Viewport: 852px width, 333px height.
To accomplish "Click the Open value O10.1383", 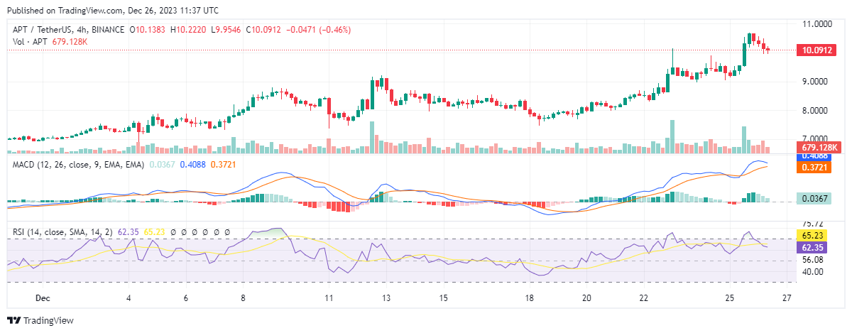I will point(147,30).
